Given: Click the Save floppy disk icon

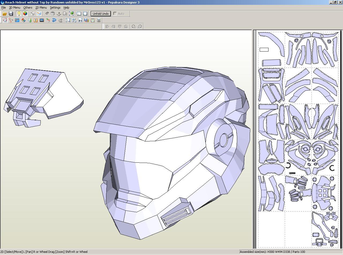Looking at the screenshot, I should [11, 14].
